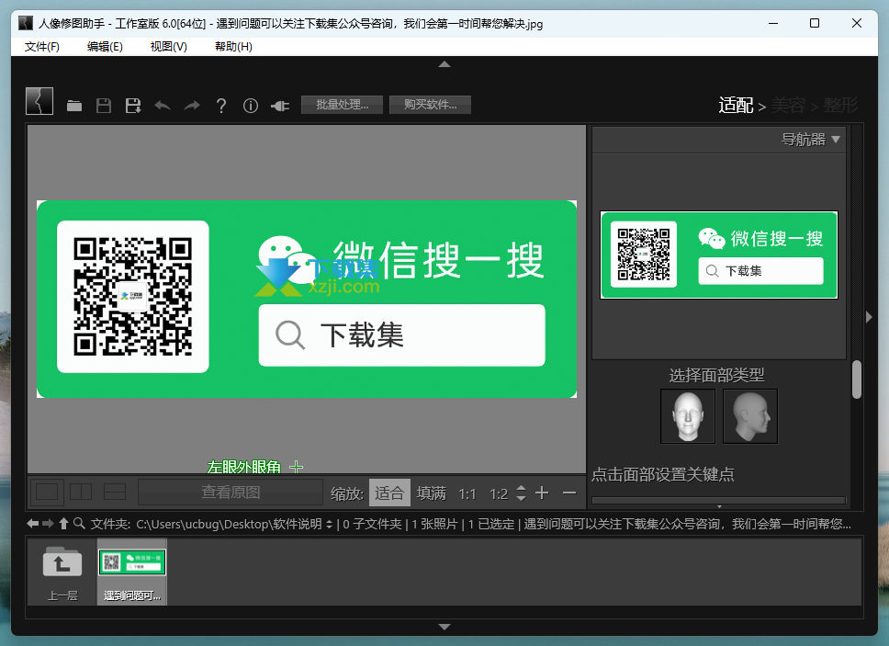Zoom in using the plus icon
889x646 pixels.
click(x=542, y=493)
